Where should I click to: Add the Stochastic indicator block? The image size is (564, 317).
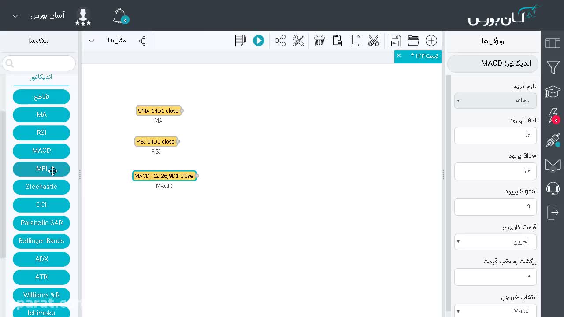point(41,187)
